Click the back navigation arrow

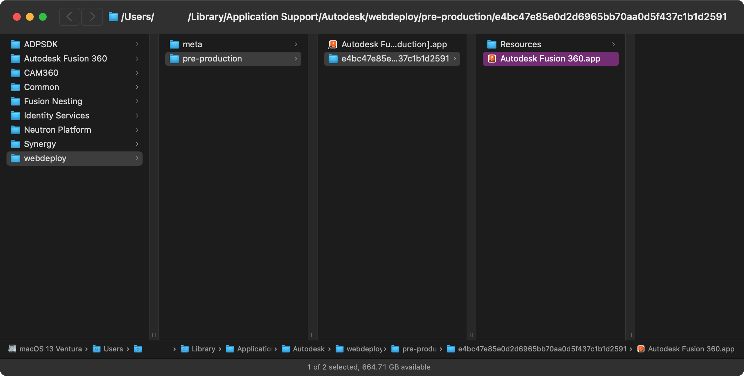click(69, 17)
